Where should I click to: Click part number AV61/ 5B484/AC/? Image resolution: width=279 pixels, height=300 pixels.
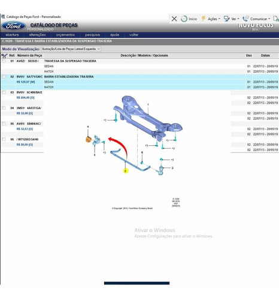(x=29, y=124)
